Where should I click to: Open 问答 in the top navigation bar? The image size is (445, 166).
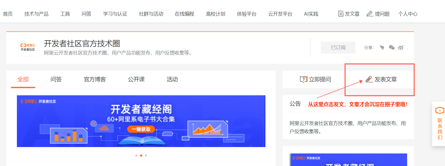86,14
